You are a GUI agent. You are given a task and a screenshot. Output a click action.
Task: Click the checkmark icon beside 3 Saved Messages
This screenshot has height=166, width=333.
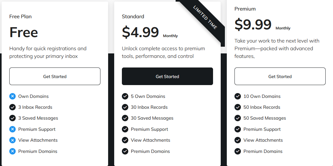12,118
